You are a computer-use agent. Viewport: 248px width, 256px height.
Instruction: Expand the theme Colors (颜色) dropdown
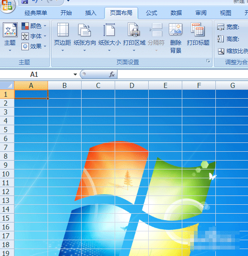[x=34, y=26]
